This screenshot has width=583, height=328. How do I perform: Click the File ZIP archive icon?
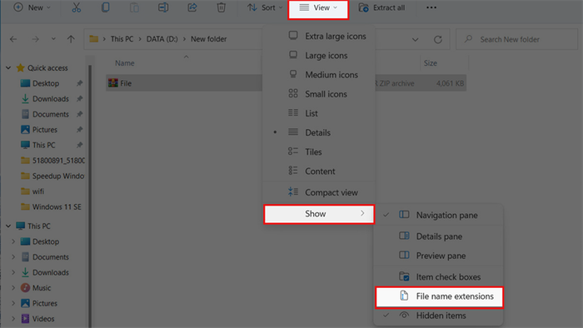pos(113,83)
